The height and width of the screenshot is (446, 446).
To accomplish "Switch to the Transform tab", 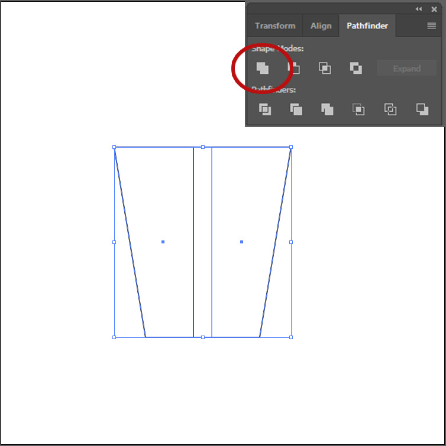I will click(x=275, y=26).
